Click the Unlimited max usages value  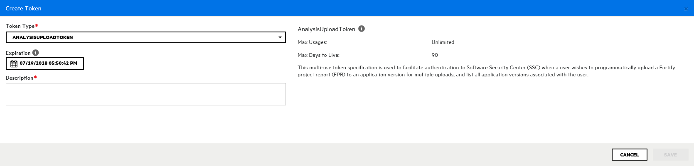point(443,42)
